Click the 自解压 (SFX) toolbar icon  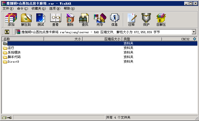pos(161,20)
